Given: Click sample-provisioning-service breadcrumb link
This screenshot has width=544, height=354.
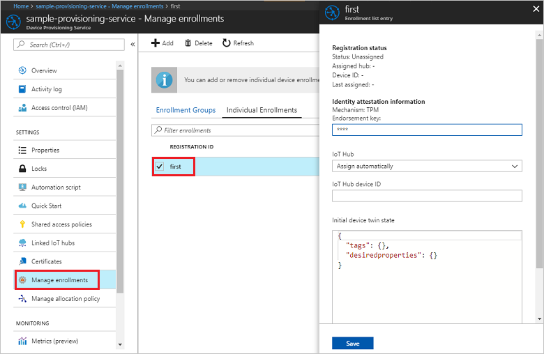Looking at the screenshot, I should coord(100,6).
